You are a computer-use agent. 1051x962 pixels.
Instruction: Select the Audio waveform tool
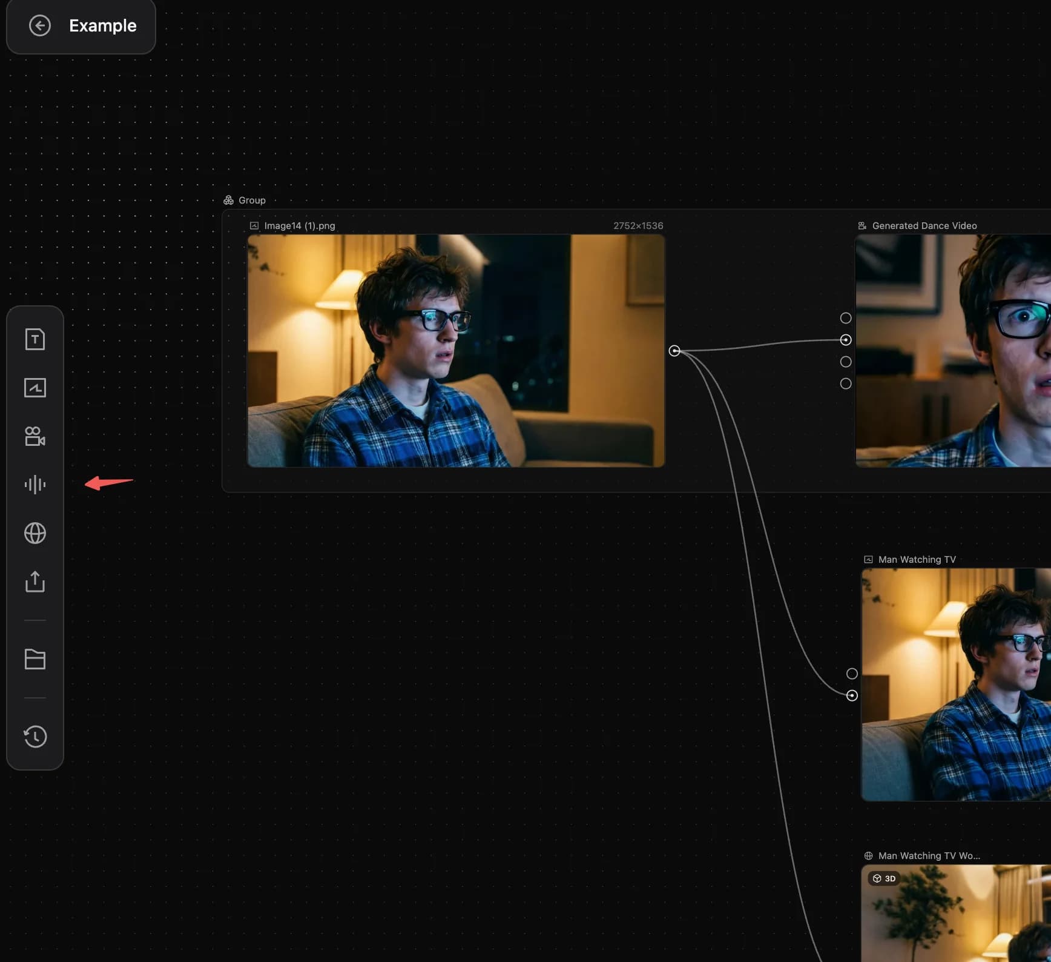pos(35,485)
